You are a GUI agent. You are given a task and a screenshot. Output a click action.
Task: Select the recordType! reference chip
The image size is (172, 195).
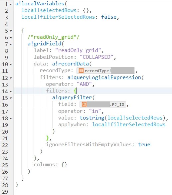point(106,71)
